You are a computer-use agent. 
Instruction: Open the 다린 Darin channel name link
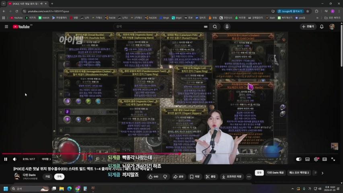click(29, 175)
